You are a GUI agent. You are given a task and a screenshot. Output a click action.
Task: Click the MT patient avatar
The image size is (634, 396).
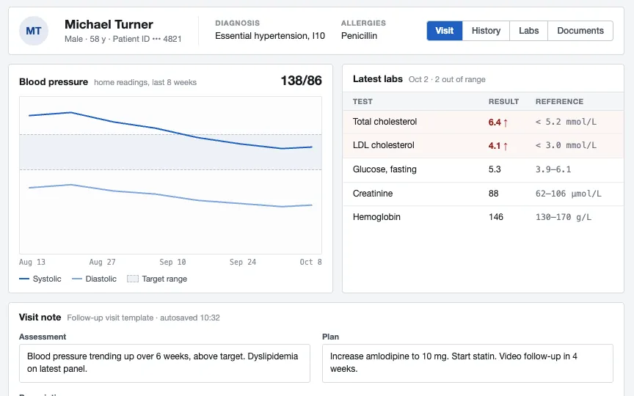34,31
